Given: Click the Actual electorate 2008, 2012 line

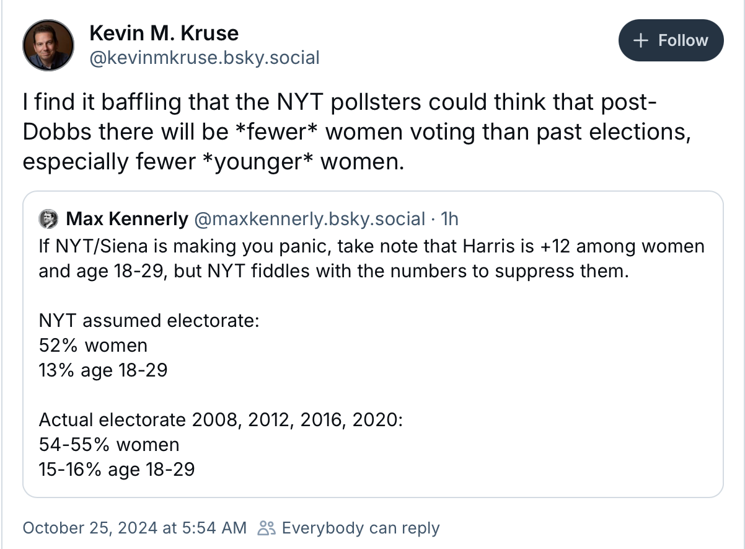Looking at the screenshot, I should click(x=221, y=420).
